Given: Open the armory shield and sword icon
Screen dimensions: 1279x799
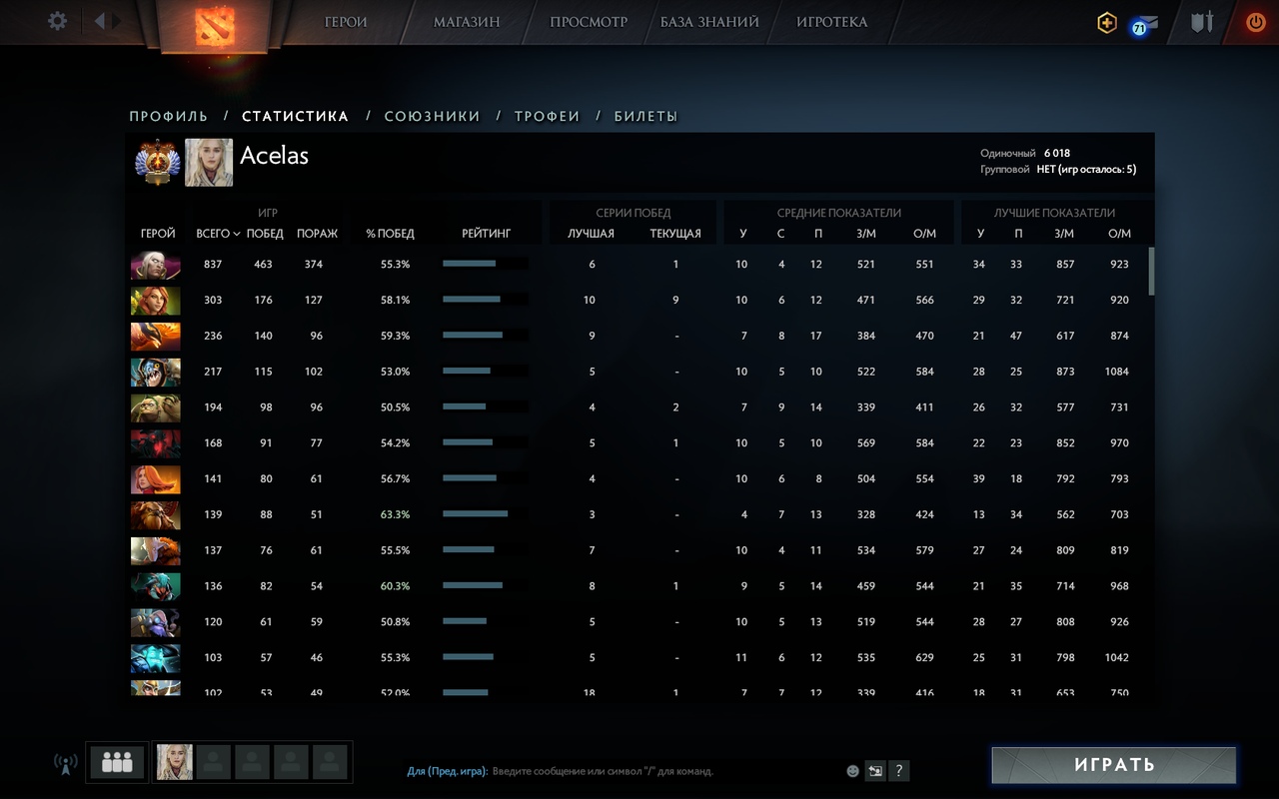Looking at the screenshot, I should click(x=1201, y=22).
